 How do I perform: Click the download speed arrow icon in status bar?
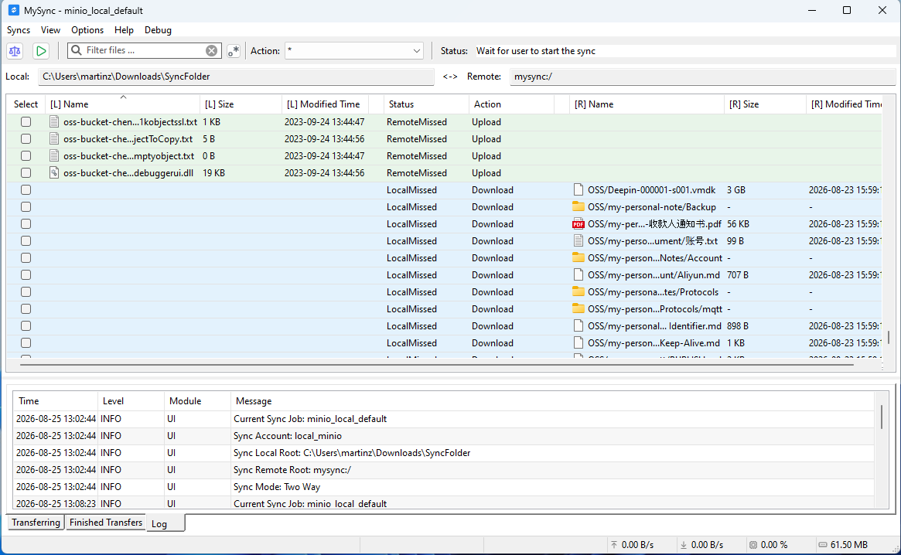tap(683, 545)
